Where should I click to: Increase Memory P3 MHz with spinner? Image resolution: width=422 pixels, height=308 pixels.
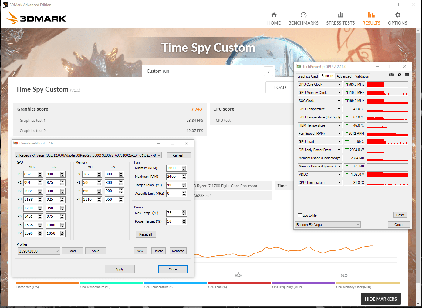pyautogui.click(x=99, y=198)
